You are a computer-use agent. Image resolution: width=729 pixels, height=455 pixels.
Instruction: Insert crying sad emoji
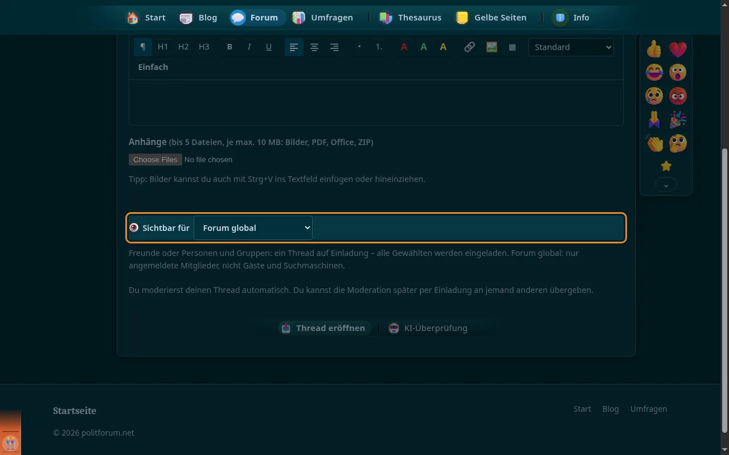pyautogui.click(x=654, y=96)
